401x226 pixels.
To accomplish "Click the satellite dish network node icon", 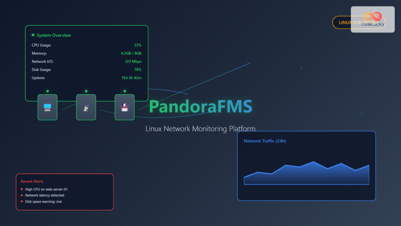I will (x=86, y=107).
